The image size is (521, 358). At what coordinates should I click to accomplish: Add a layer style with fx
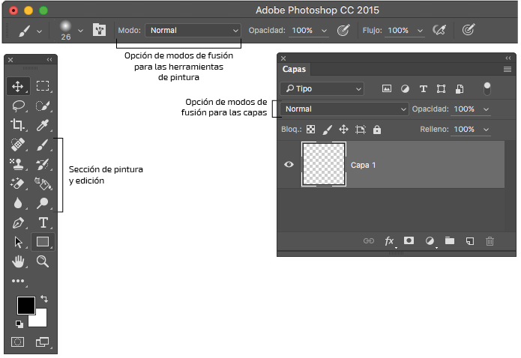[x=389, y=240]
